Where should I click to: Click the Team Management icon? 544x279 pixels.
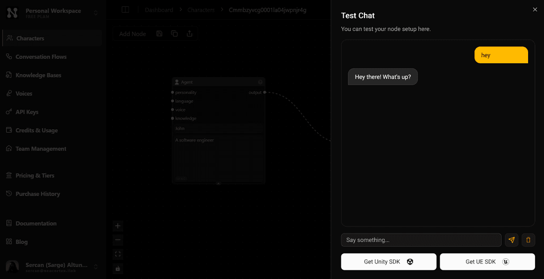[9, 148]
